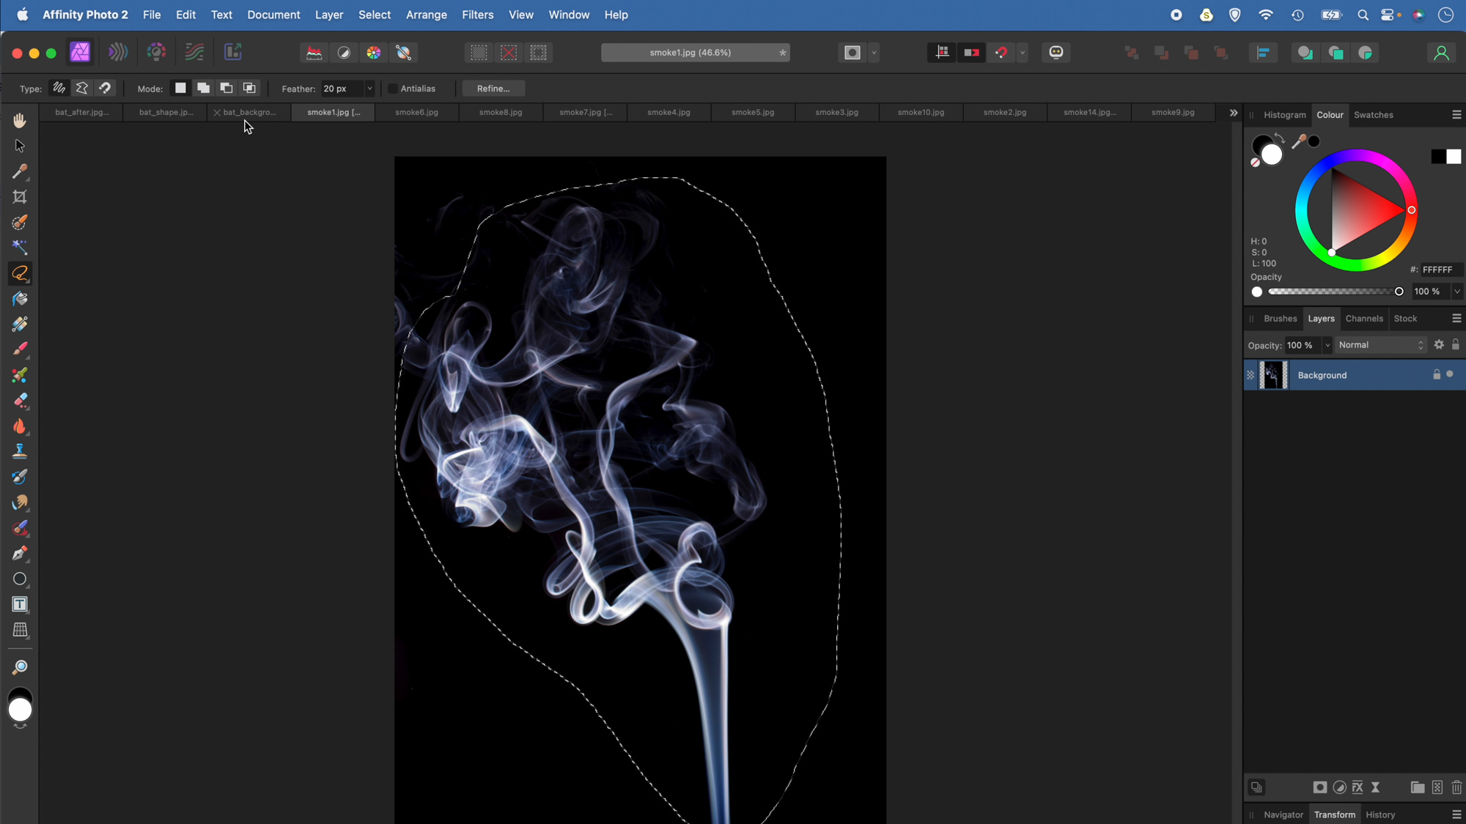Viewport: 1466px width, 824px height.
Task: Open Quick Mask options dropdown arrow
Action: pyautogui.click(x=874, y=53)
